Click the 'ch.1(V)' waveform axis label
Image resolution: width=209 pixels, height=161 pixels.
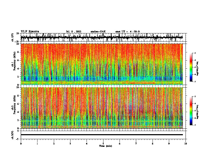pos(13,37)
